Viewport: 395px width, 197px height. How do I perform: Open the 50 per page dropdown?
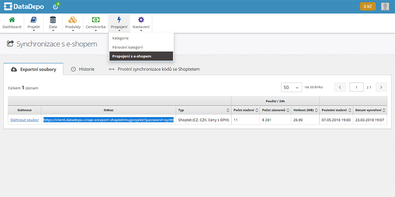tap(292, 87)
